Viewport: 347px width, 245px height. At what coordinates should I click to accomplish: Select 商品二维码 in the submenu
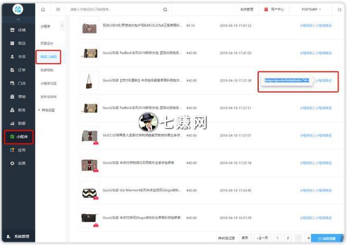49,57
